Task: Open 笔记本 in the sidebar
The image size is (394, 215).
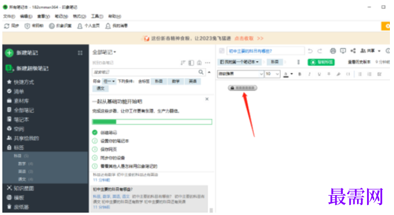Action: click(18, 119)
